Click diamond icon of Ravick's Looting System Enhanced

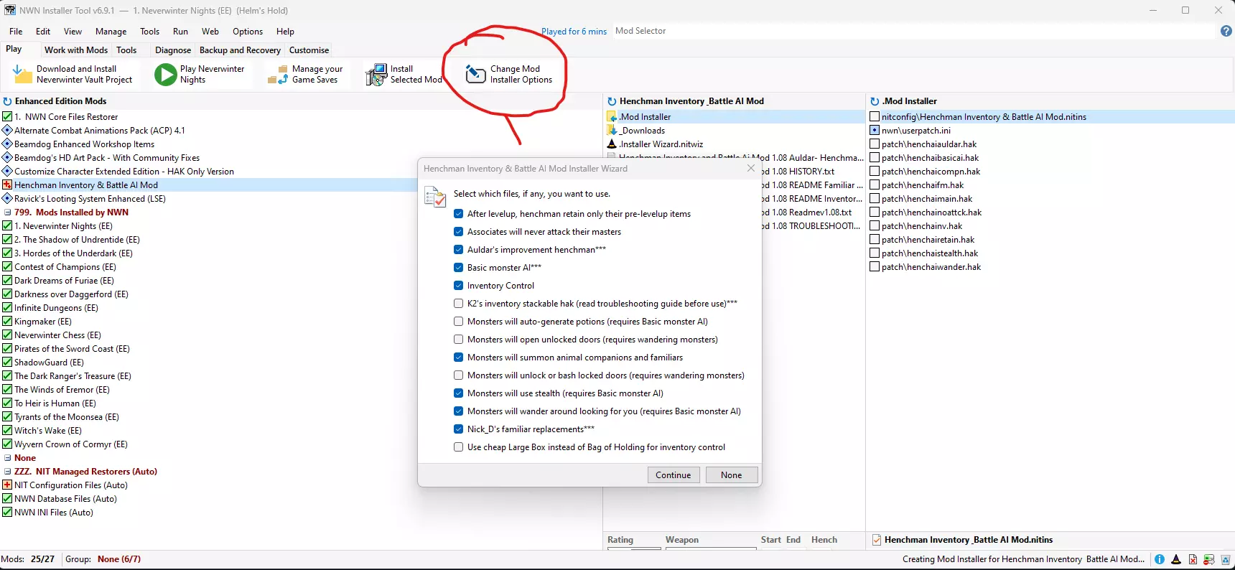click(7, 199)
